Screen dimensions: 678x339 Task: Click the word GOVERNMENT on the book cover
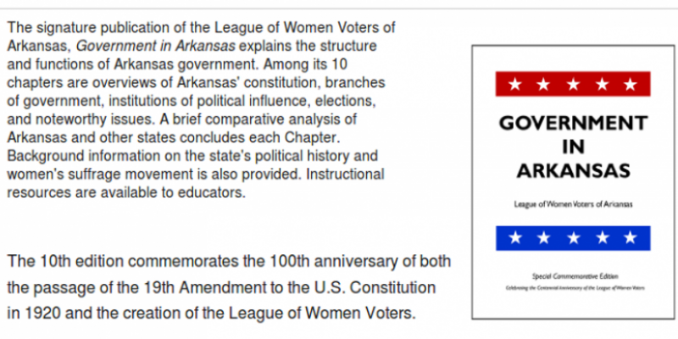pos(573,124)
